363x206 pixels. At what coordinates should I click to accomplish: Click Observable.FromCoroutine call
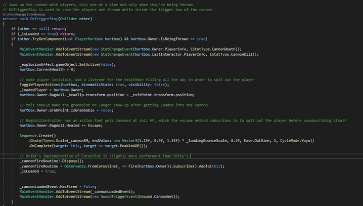90,167
